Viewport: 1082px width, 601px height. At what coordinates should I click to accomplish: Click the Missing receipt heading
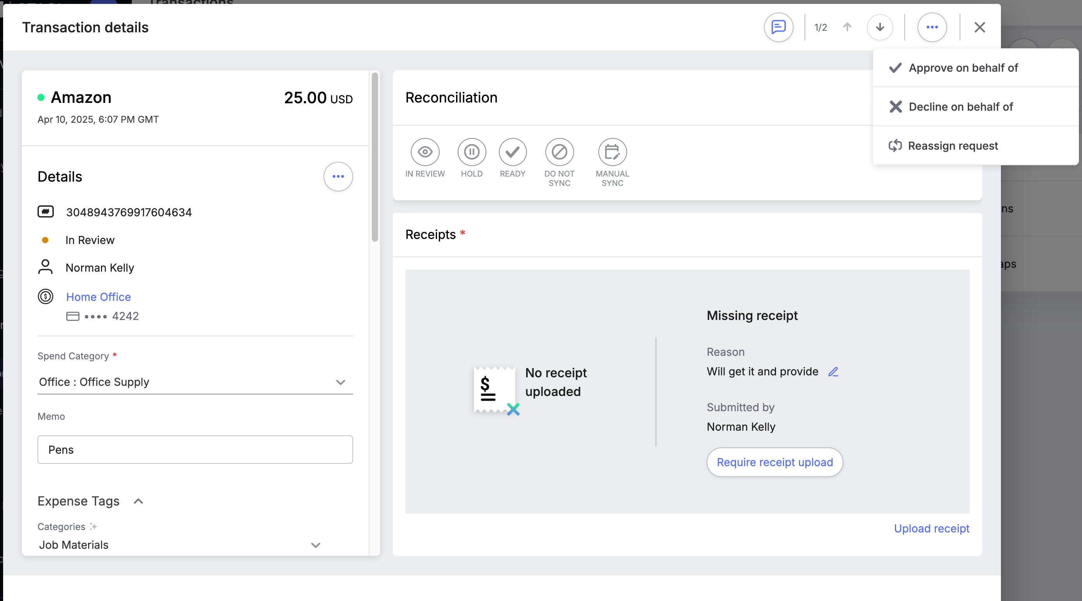click(752, 315)
